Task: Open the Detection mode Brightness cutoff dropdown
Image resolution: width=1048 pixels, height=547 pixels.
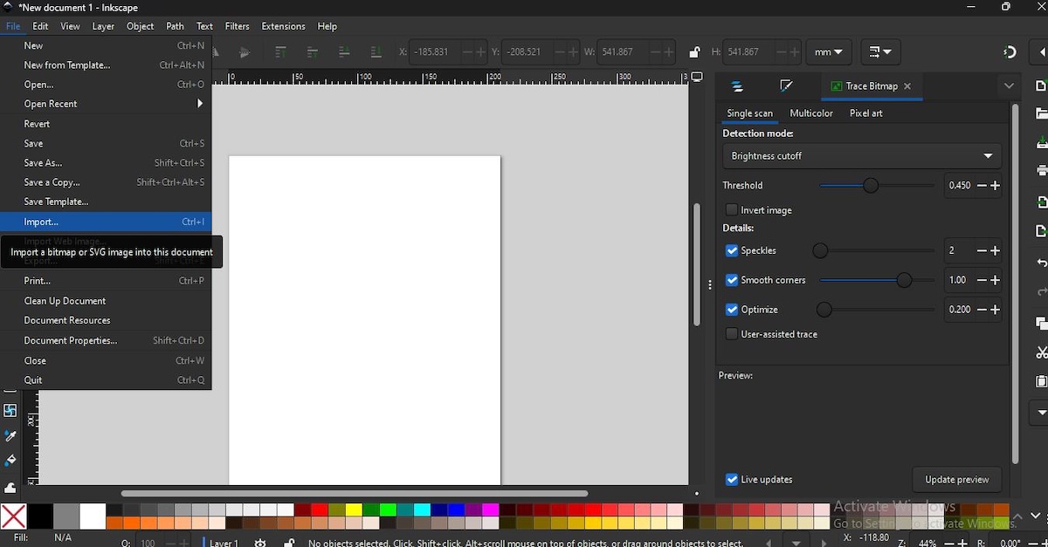Action: [x=861, y=156]
